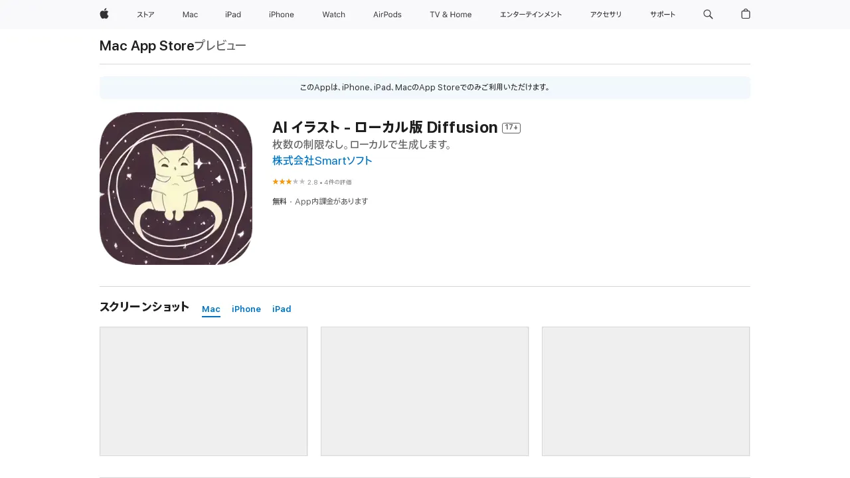Screen dimensions: 850x478
Task: Select the Mac screenshots tab
Action: pos(211,309)
